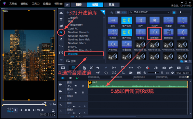The height and width of the screenshot is (119, 193).
Task: Mute the video track audio
Action: (x=76, y=86)
